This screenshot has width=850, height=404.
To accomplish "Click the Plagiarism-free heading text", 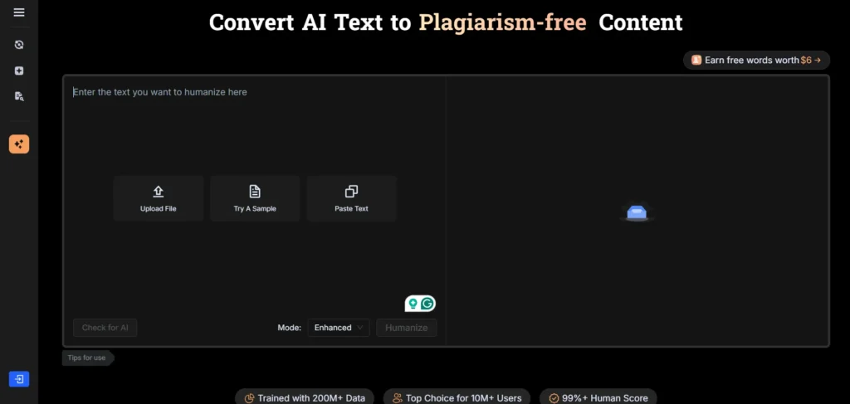I will 502,22.
